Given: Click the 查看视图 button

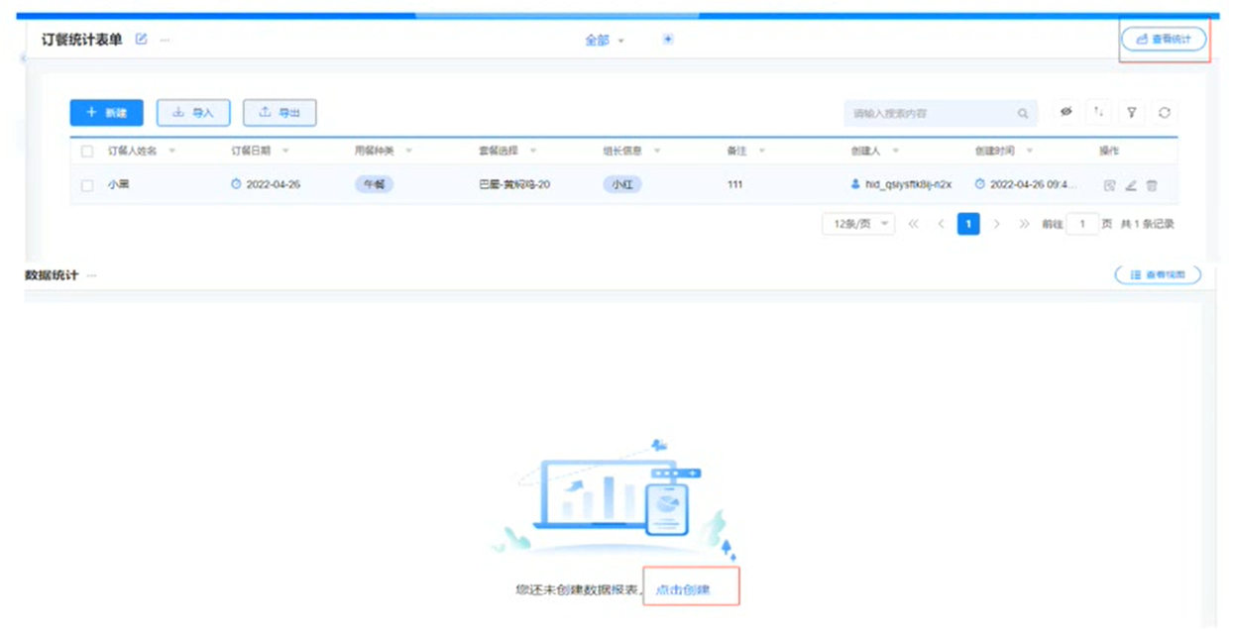Looking at the screenshot, I should tap(1158, 274).
